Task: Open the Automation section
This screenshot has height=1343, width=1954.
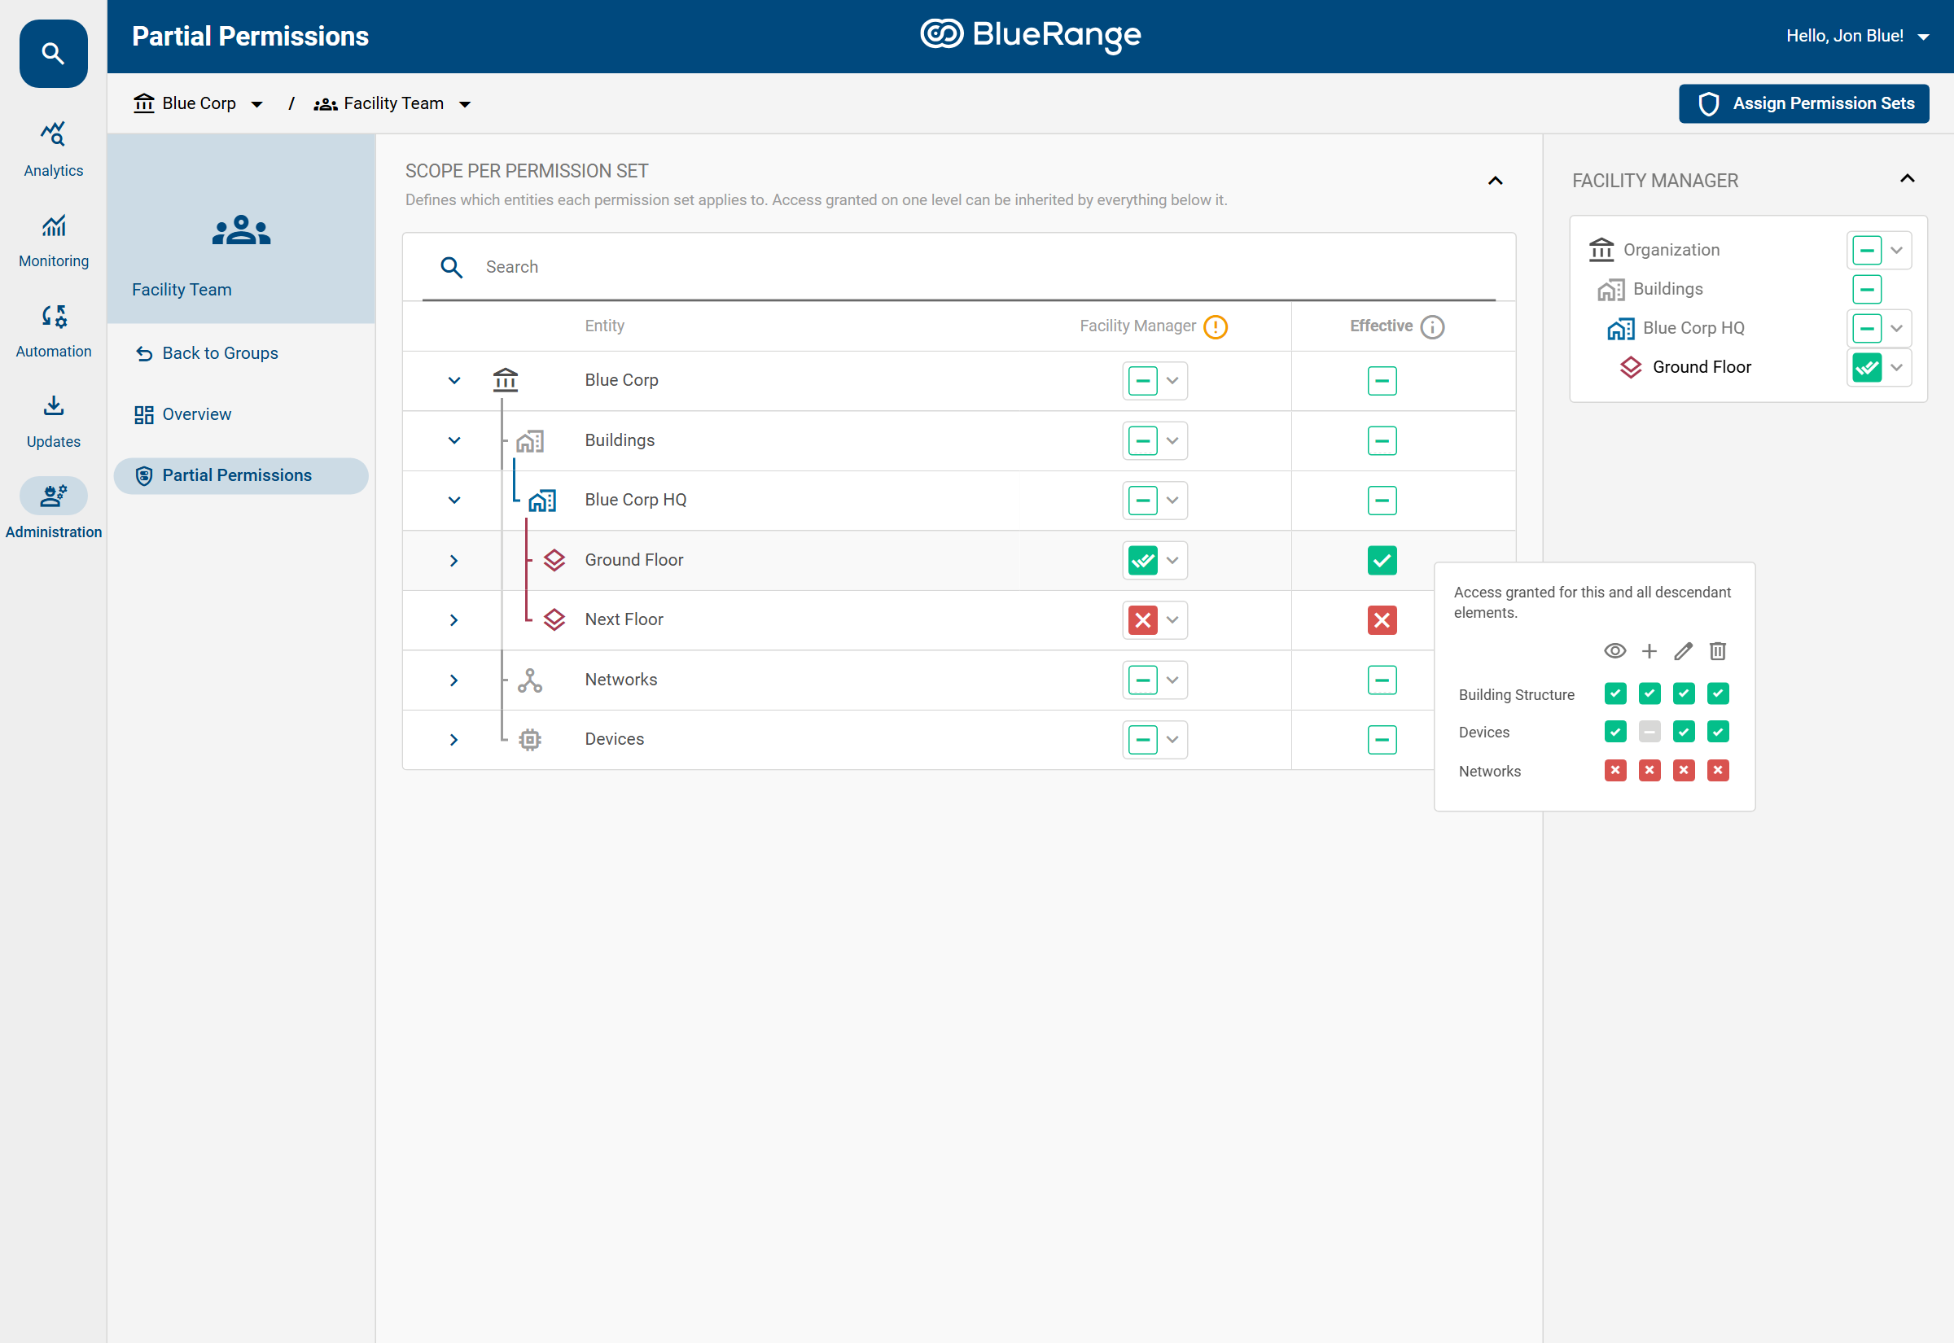Action: tap(53, 330)
